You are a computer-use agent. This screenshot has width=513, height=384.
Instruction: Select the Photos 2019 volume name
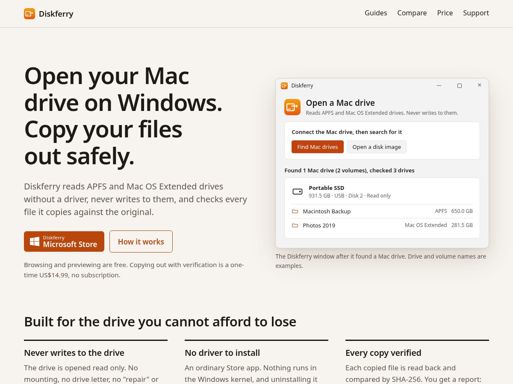tap(319, 225)
